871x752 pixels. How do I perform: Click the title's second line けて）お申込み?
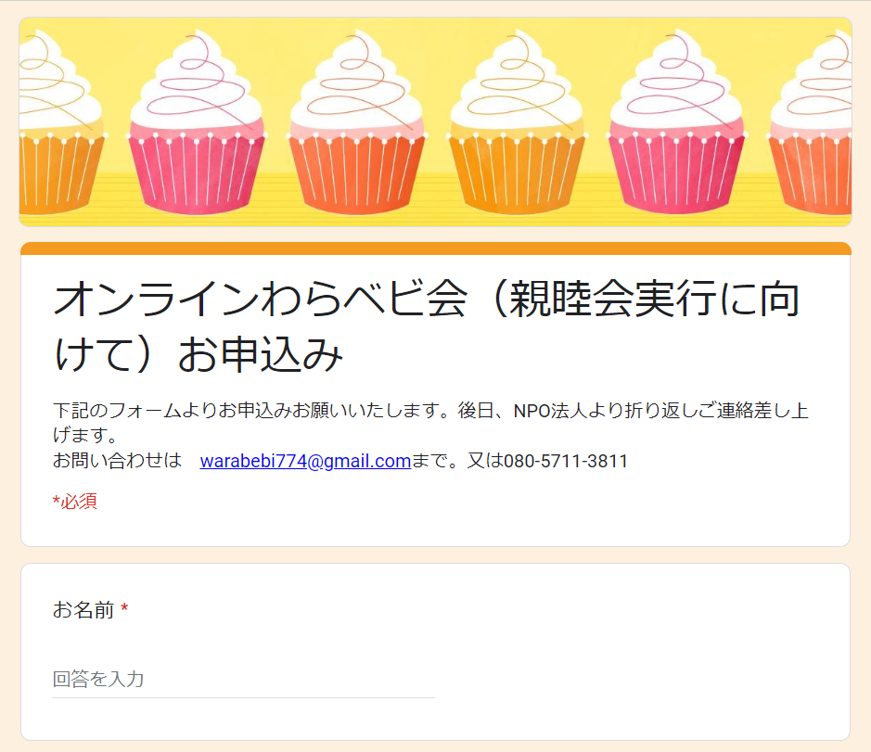199,354
